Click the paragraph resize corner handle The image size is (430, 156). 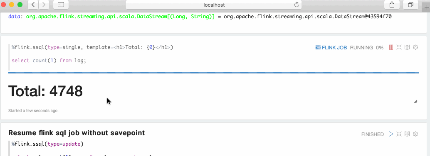416,101
